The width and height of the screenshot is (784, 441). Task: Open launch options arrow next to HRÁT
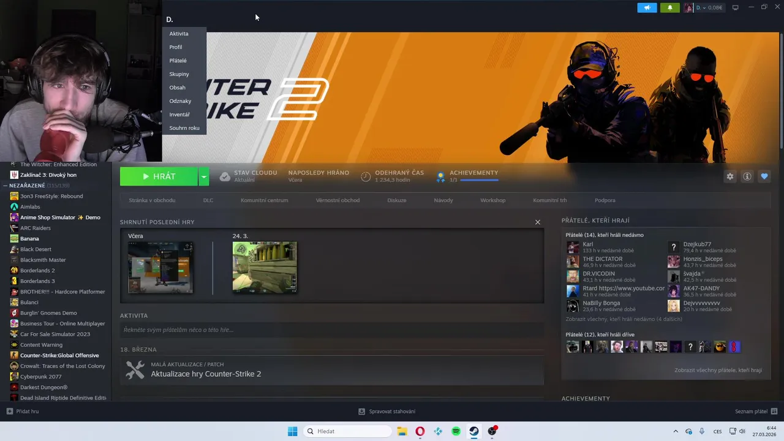204,176
